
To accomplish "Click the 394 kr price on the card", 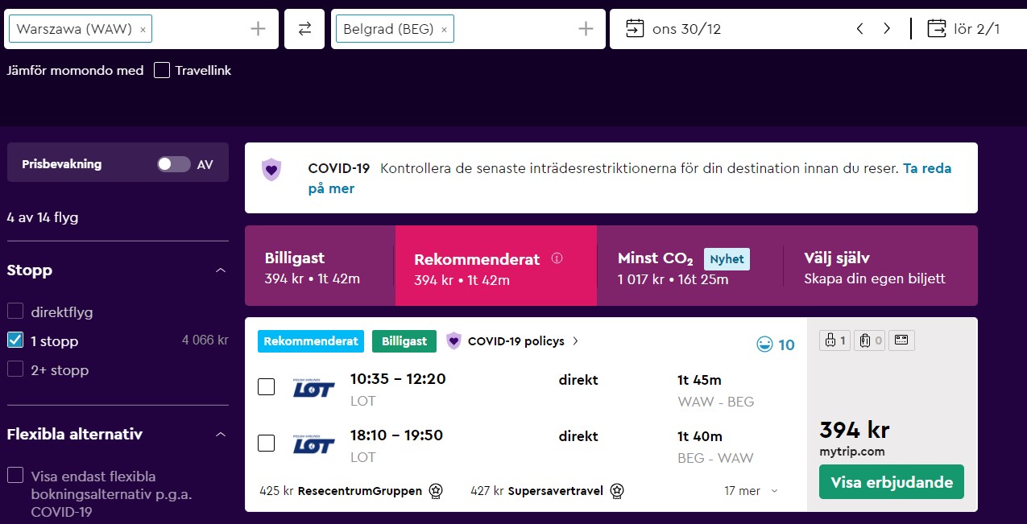I will pyautogui.click(x=855, y=430).
